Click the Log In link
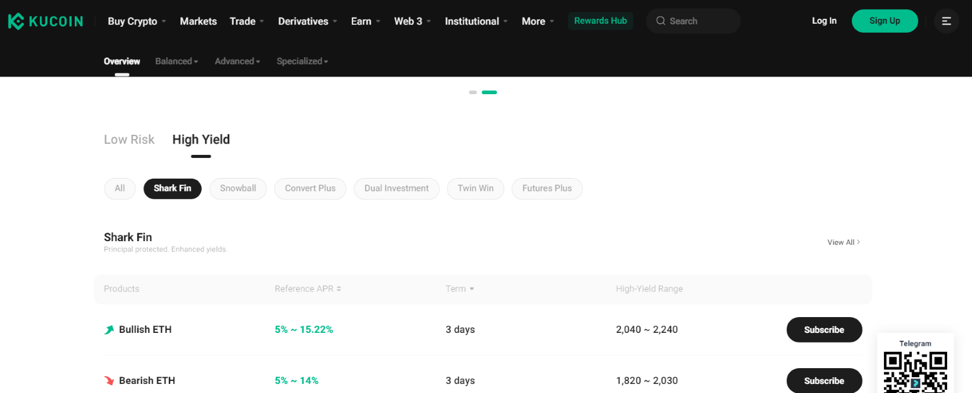972x393 pixels. tap(824, 21)
